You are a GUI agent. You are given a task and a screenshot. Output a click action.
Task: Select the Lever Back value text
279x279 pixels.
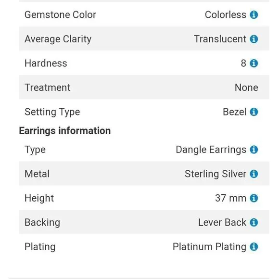222,222
